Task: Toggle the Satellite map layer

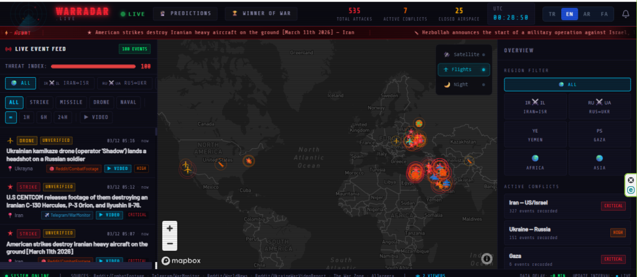Action: point(463,55)
